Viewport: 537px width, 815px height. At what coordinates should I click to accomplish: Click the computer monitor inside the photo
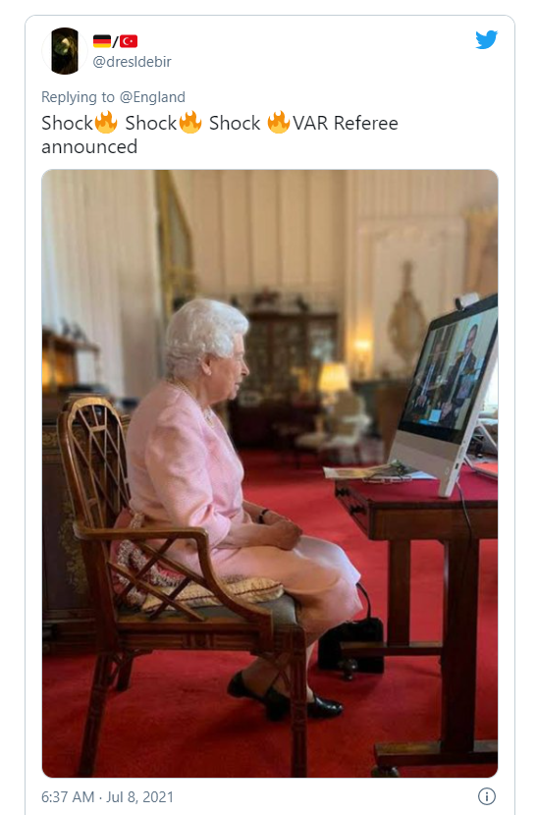click(x=445, y=395)
